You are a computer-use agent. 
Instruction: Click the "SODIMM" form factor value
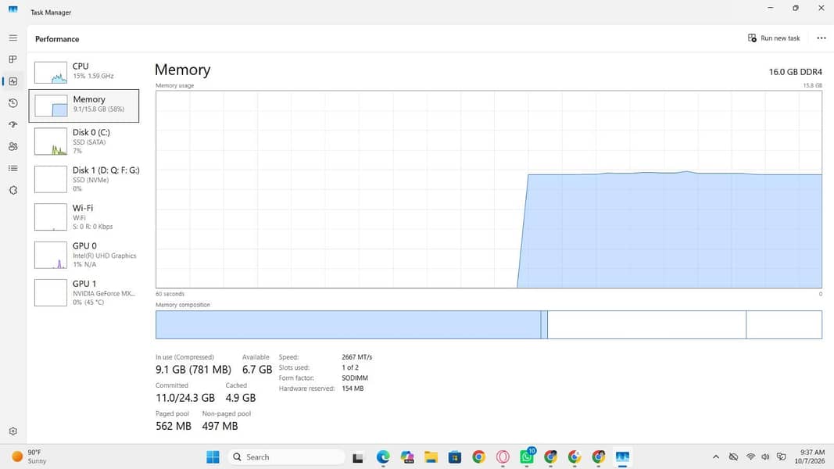355,378
